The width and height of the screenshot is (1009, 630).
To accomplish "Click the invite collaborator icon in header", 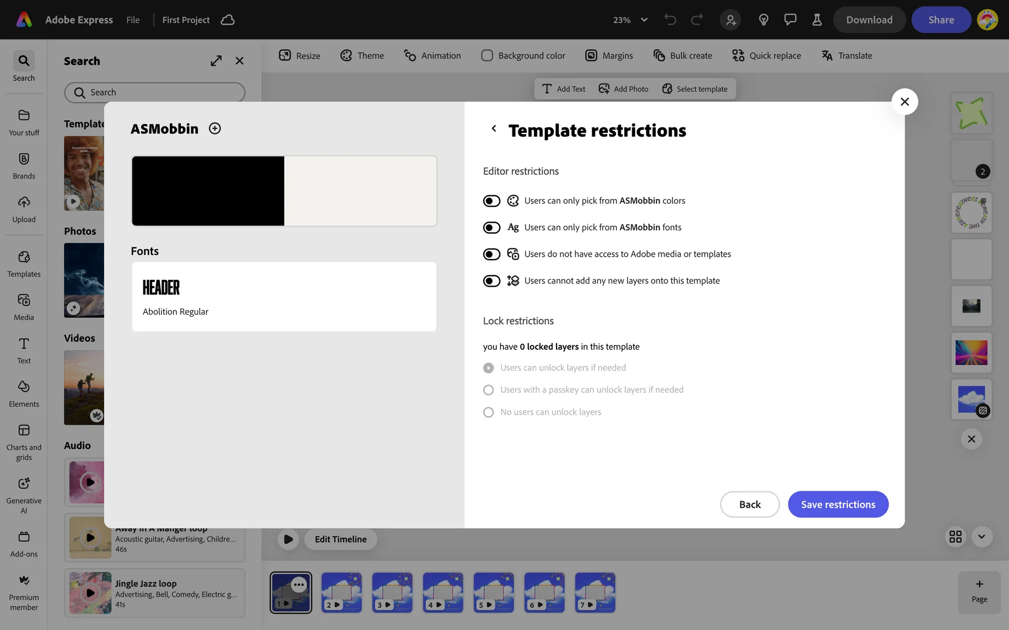I will coord(730,20).
